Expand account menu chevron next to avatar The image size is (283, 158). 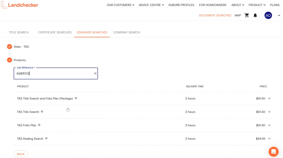279,16
